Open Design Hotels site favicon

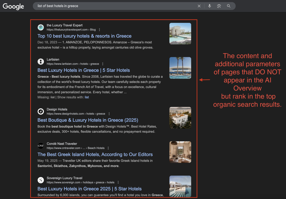pos(41,111)
